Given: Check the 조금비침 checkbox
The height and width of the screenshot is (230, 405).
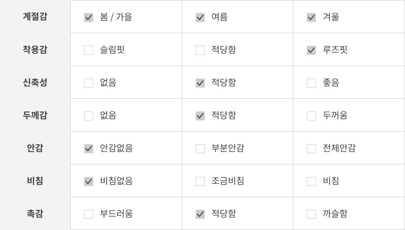Looking at the screenshot, I should [x=200, y=181].
